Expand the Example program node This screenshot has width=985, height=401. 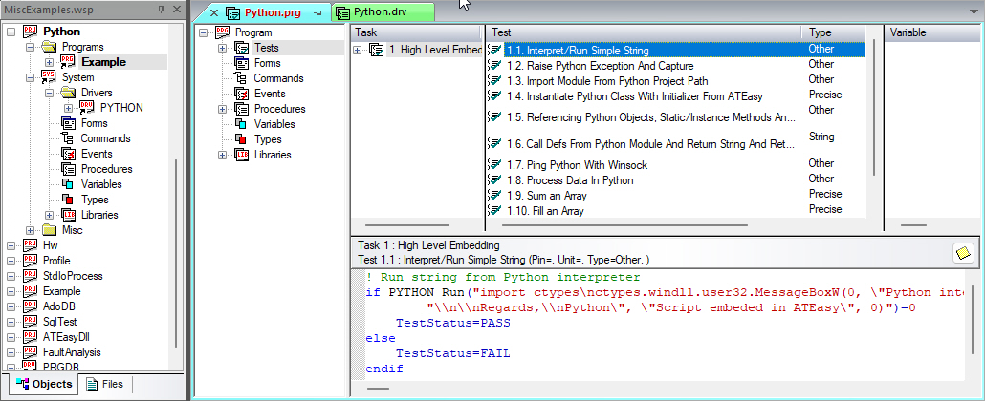(x=50, y=62)
